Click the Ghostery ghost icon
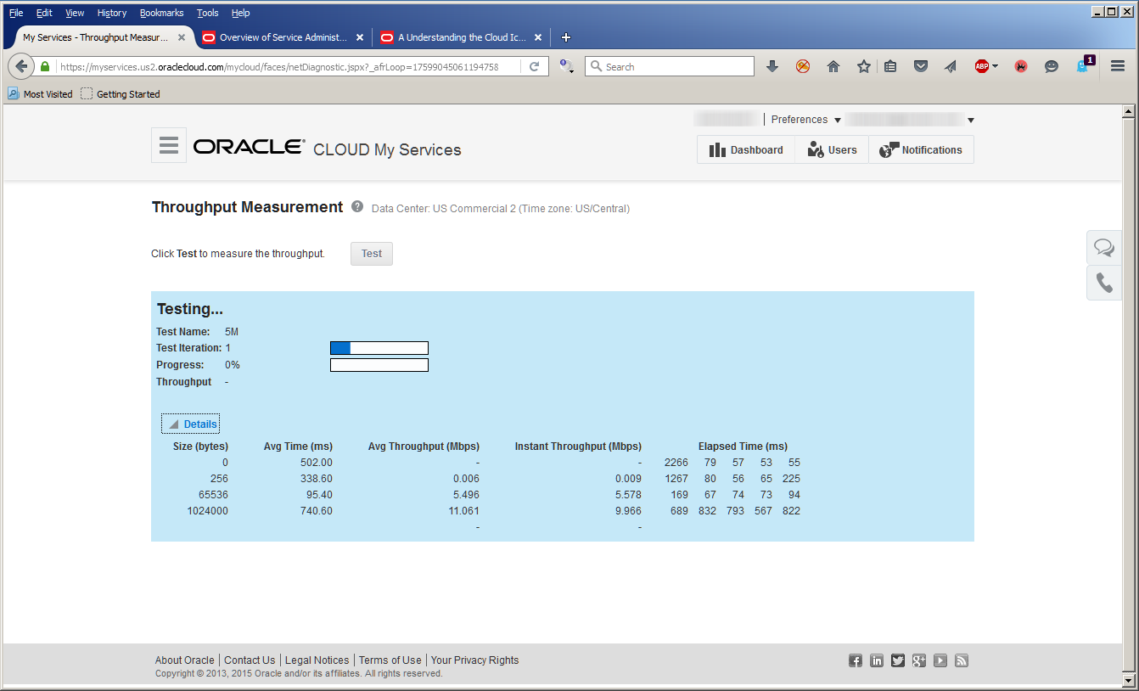The width and height of the screenshot is (1139, 691). coord(1082,66)
